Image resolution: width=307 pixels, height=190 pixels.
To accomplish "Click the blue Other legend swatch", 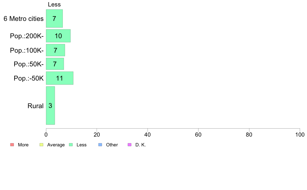I will (x=100, y=145).
